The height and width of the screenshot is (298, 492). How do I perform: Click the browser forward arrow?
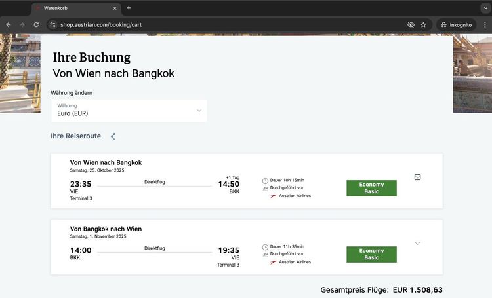tap(22, 24)
